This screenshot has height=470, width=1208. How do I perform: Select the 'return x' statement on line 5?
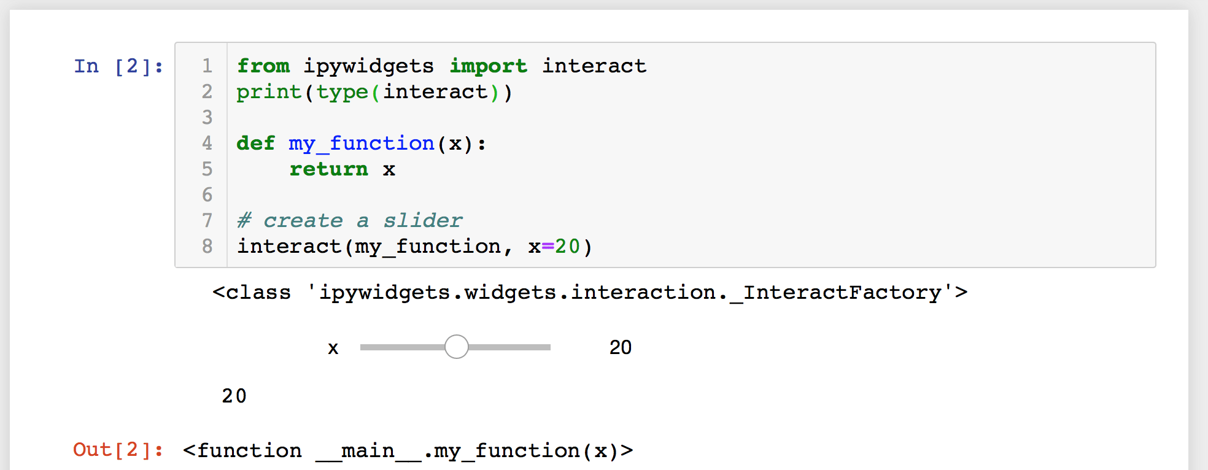click(x=341, y=169)
